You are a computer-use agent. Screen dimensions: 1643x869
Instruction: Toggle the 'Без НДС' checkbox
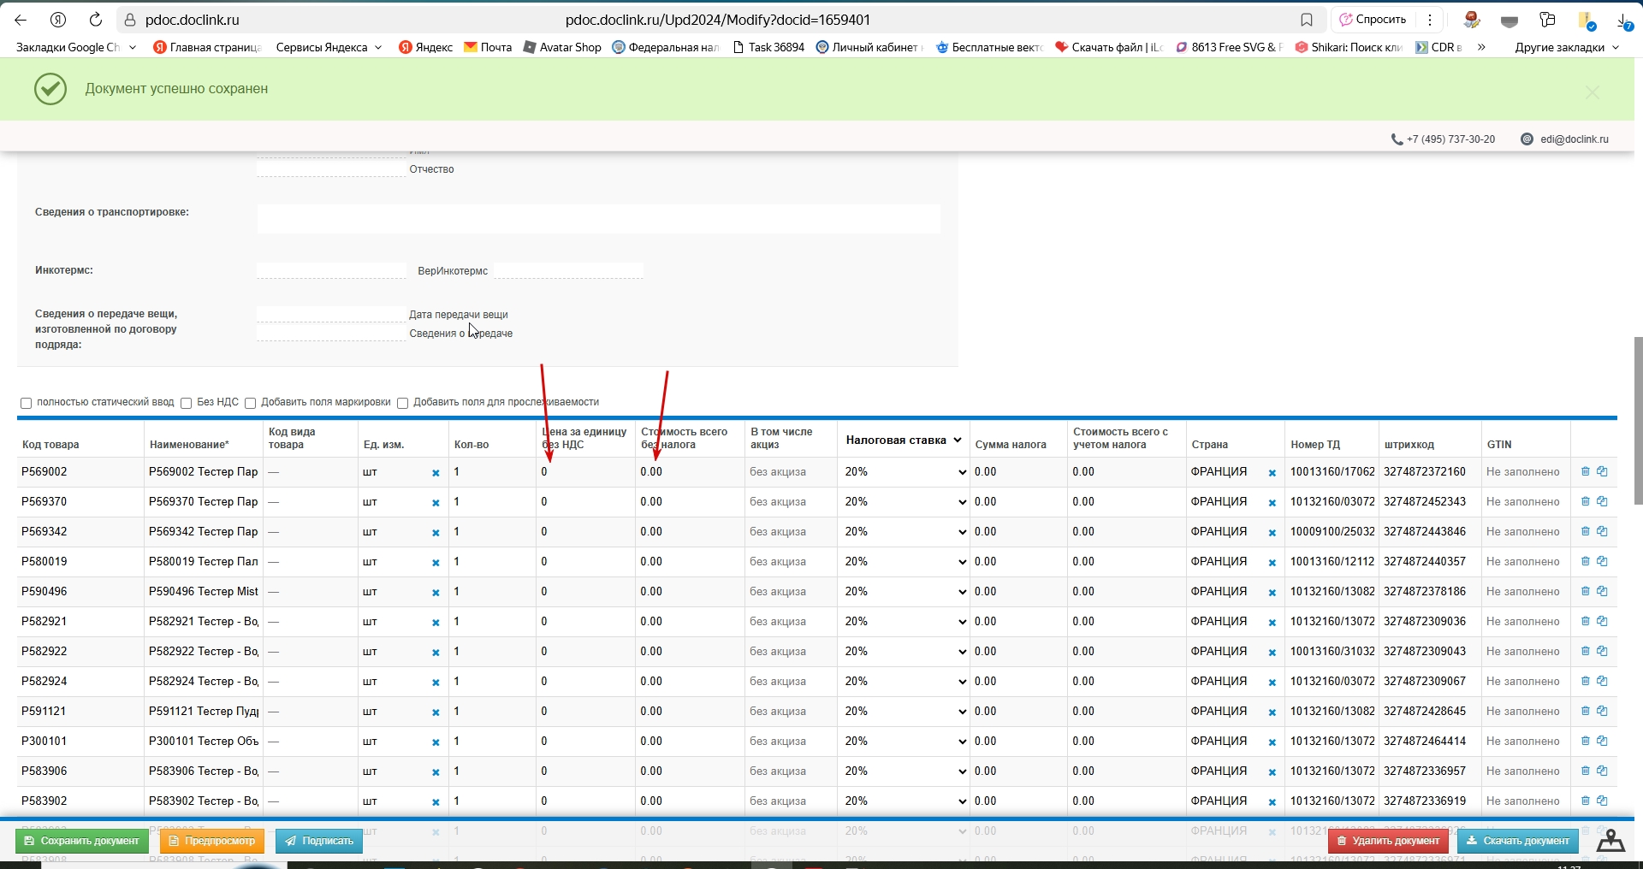(x=186, y=403)
